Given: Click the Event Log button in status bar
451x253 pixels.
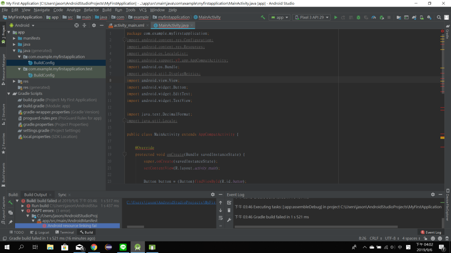Looking at the screenshot, I should coord(431,232).
